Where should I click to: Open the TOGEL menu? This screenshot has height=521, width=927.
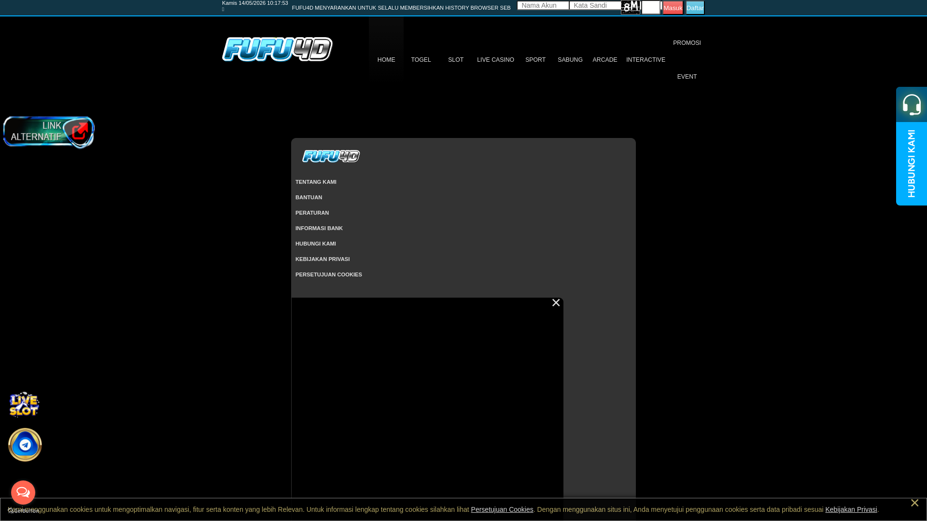pyautogui.click(x=421, y=60)
